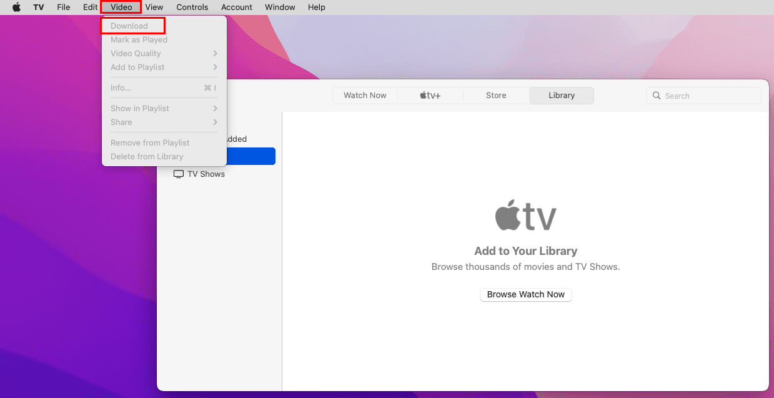Click the Video menu title
This screenshot has width=774, height=398.
(x=121, y=7)
